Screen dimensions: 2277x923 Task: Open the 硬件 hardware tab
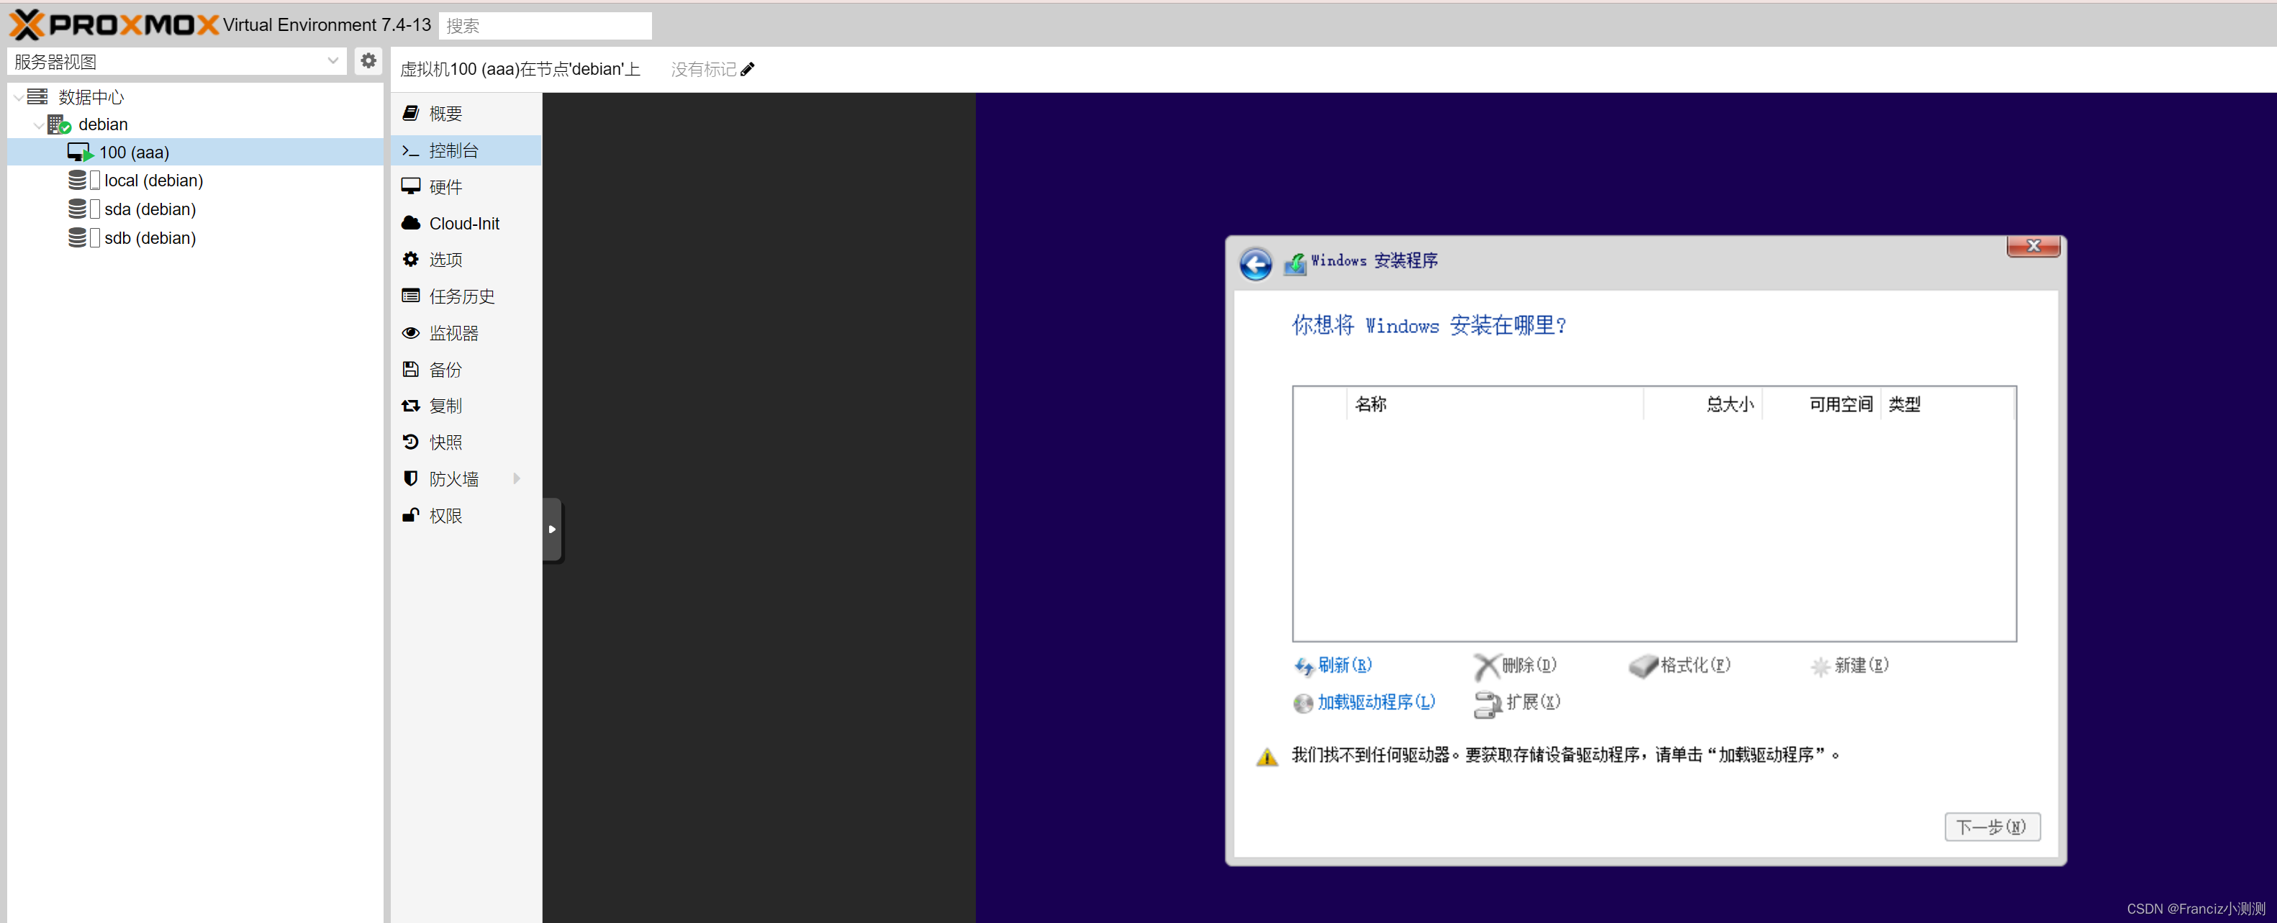pos(466,186)
